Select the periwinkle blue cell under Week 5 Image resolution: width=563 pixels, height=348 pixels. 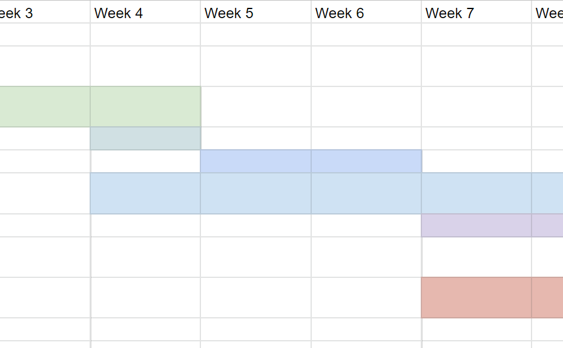point(255,161)
